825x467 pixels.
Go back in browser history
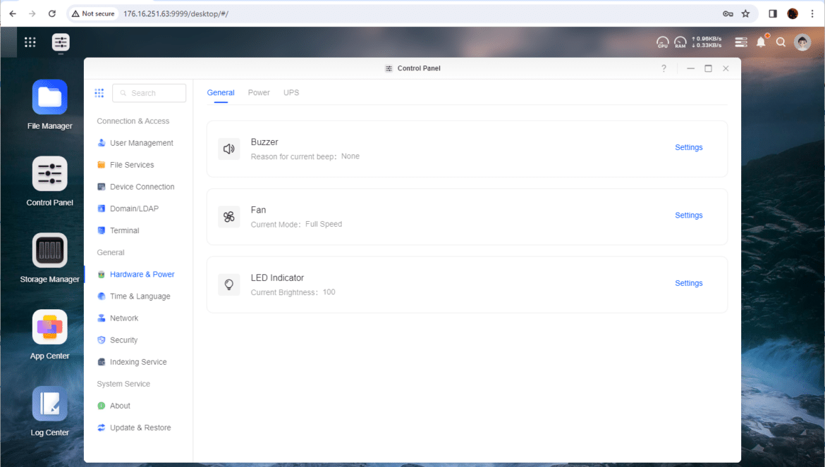[x=13, y=13]
